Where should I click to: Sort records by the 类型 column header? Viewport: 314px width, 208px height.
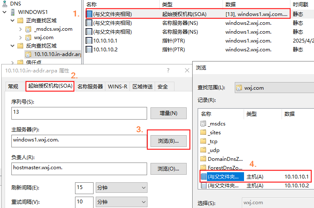pos(191,4)
